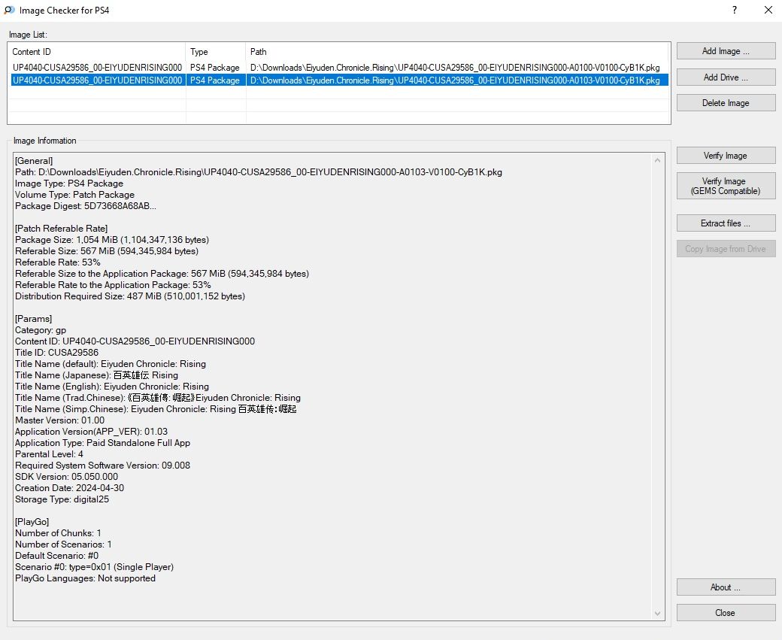The image size is (782, 640).
Task: Click the Content ID cell of the A0100 row
Action: [97, 68]
